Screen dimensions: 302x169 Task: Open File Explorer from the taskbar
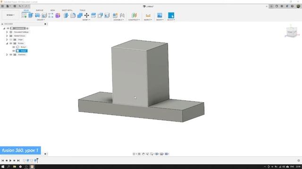[15, 167]
